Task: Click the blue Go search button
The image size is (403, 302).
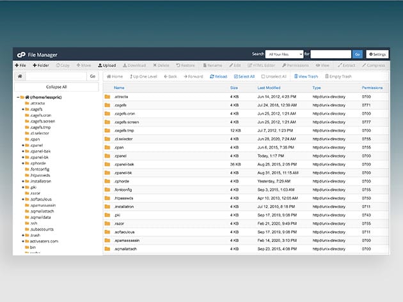Action: click(358, 55)
